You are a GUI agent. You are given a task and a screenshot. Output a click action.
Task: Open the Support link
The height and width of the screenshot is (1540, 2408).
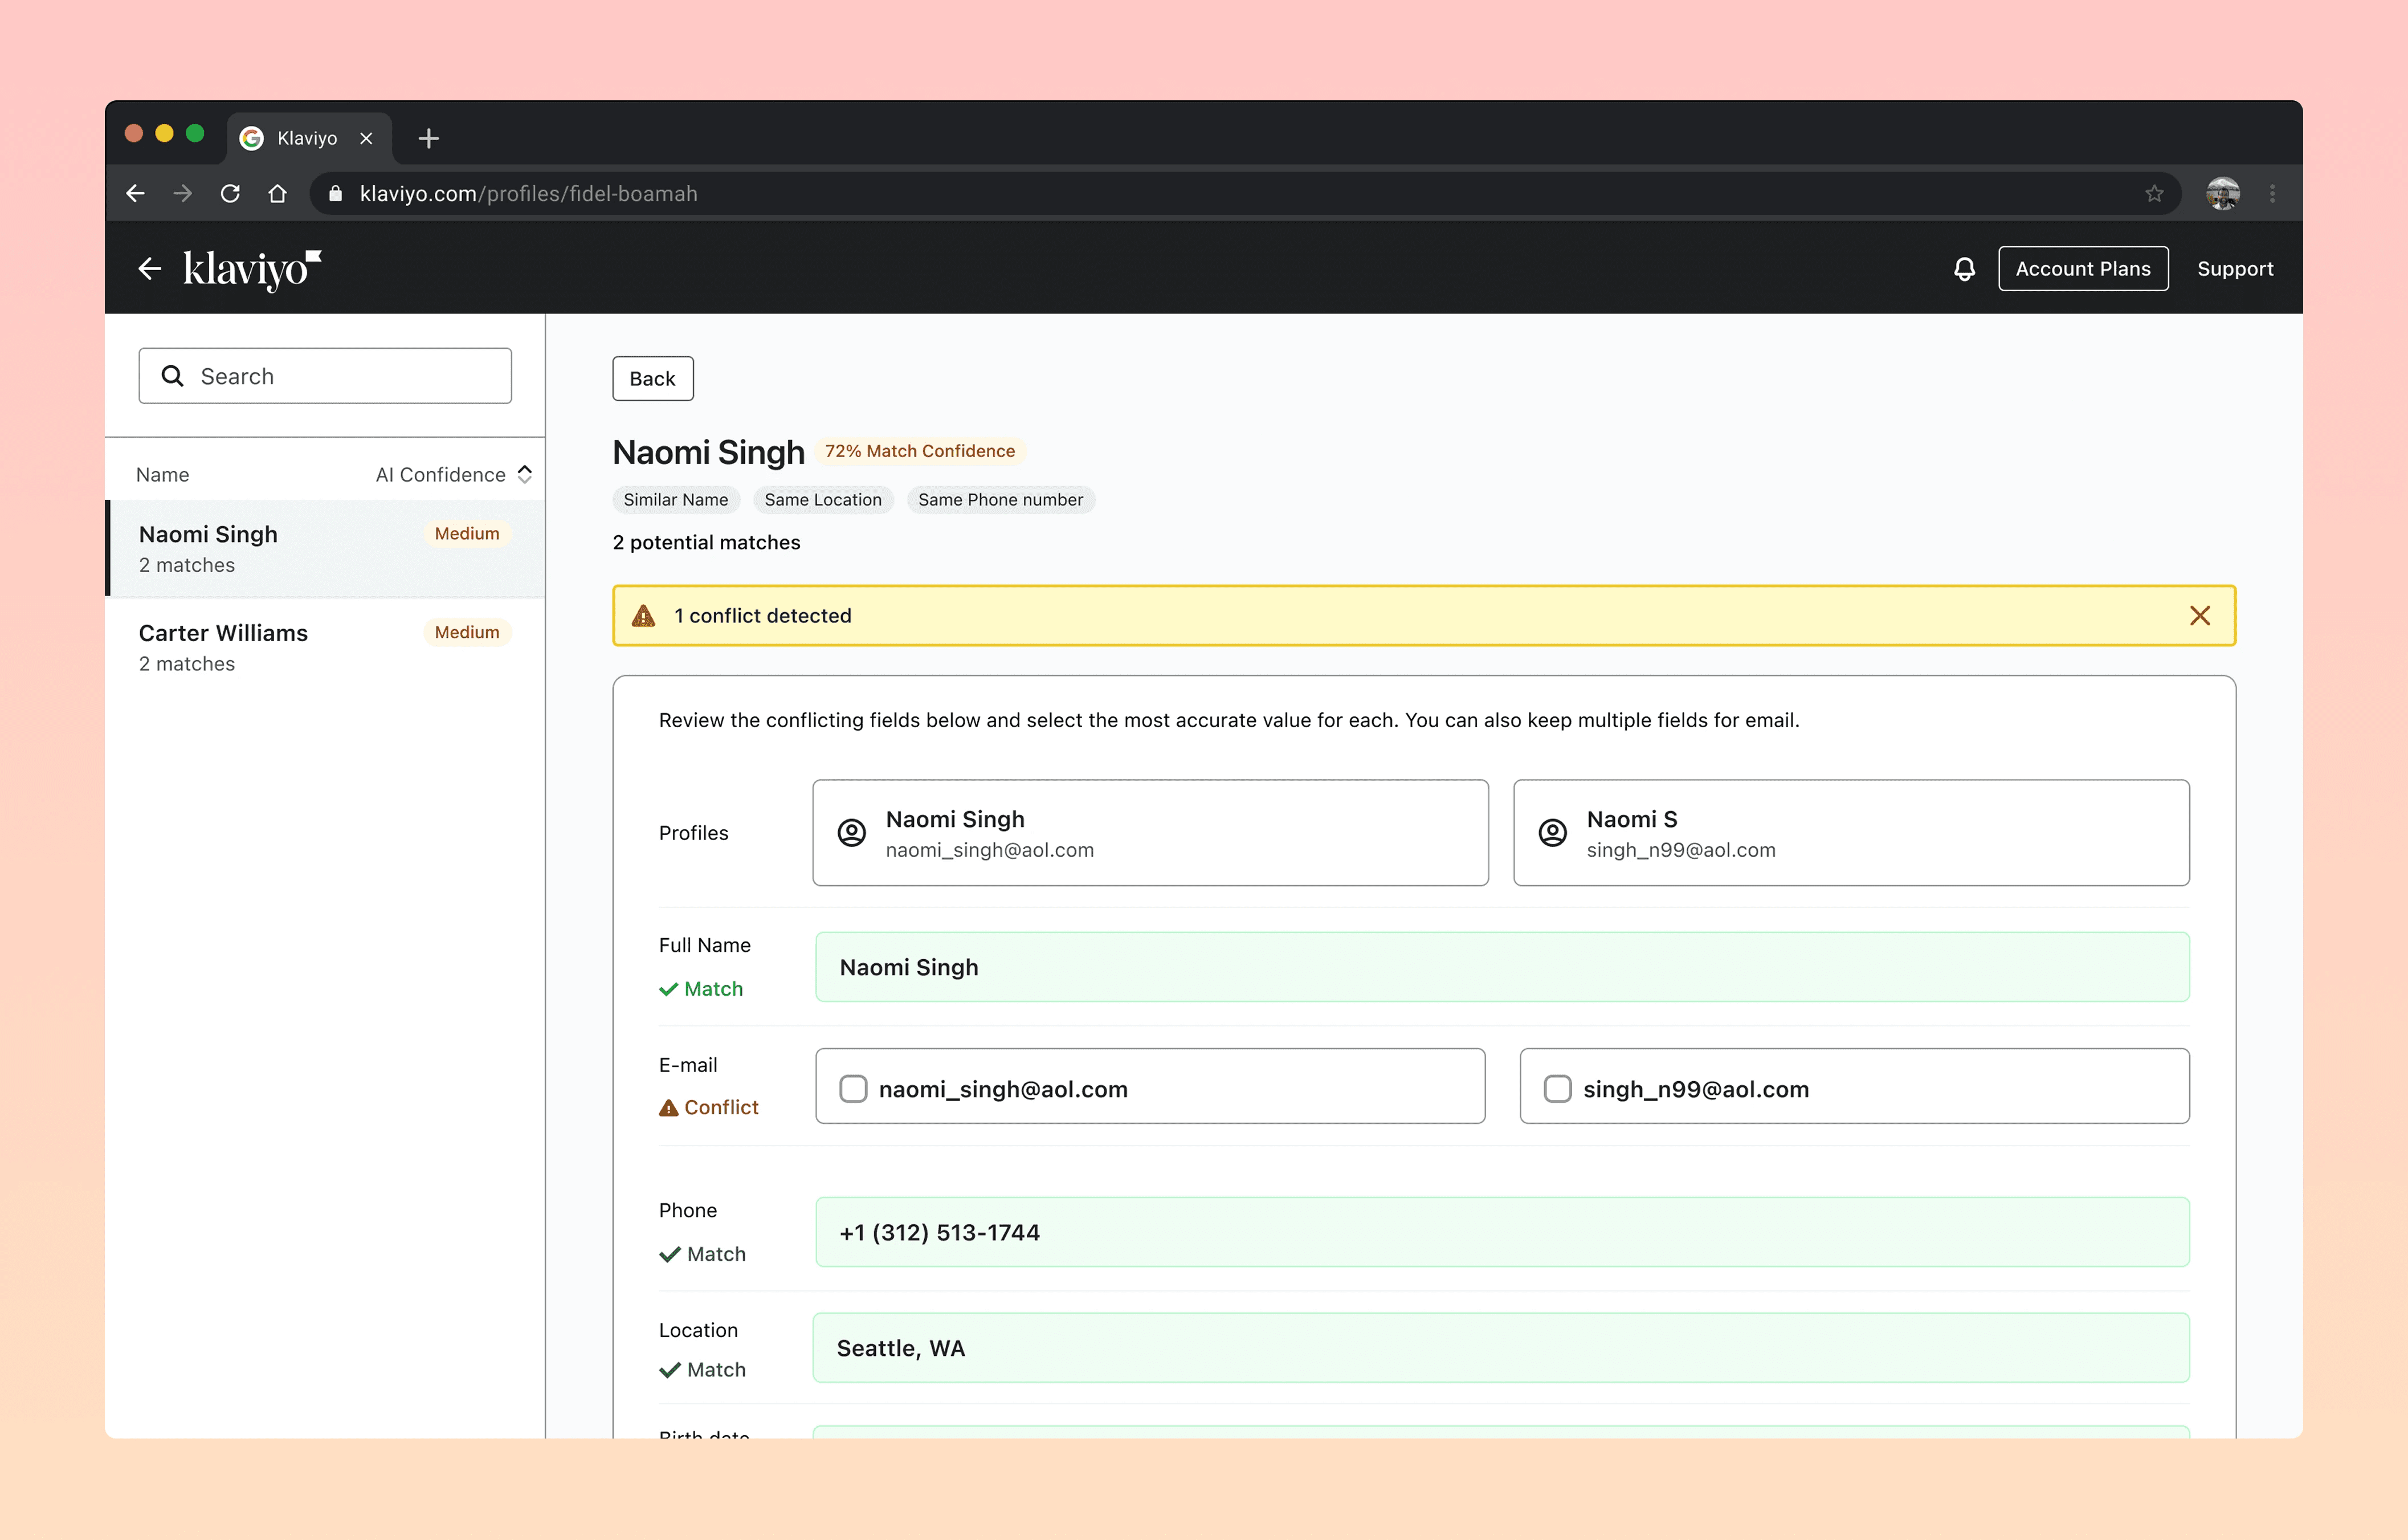point(2234,269)
